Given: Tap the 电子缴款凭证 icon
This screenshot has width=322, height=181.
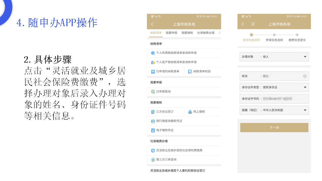Looking at the screenshot, I should [x=153, y=130].
